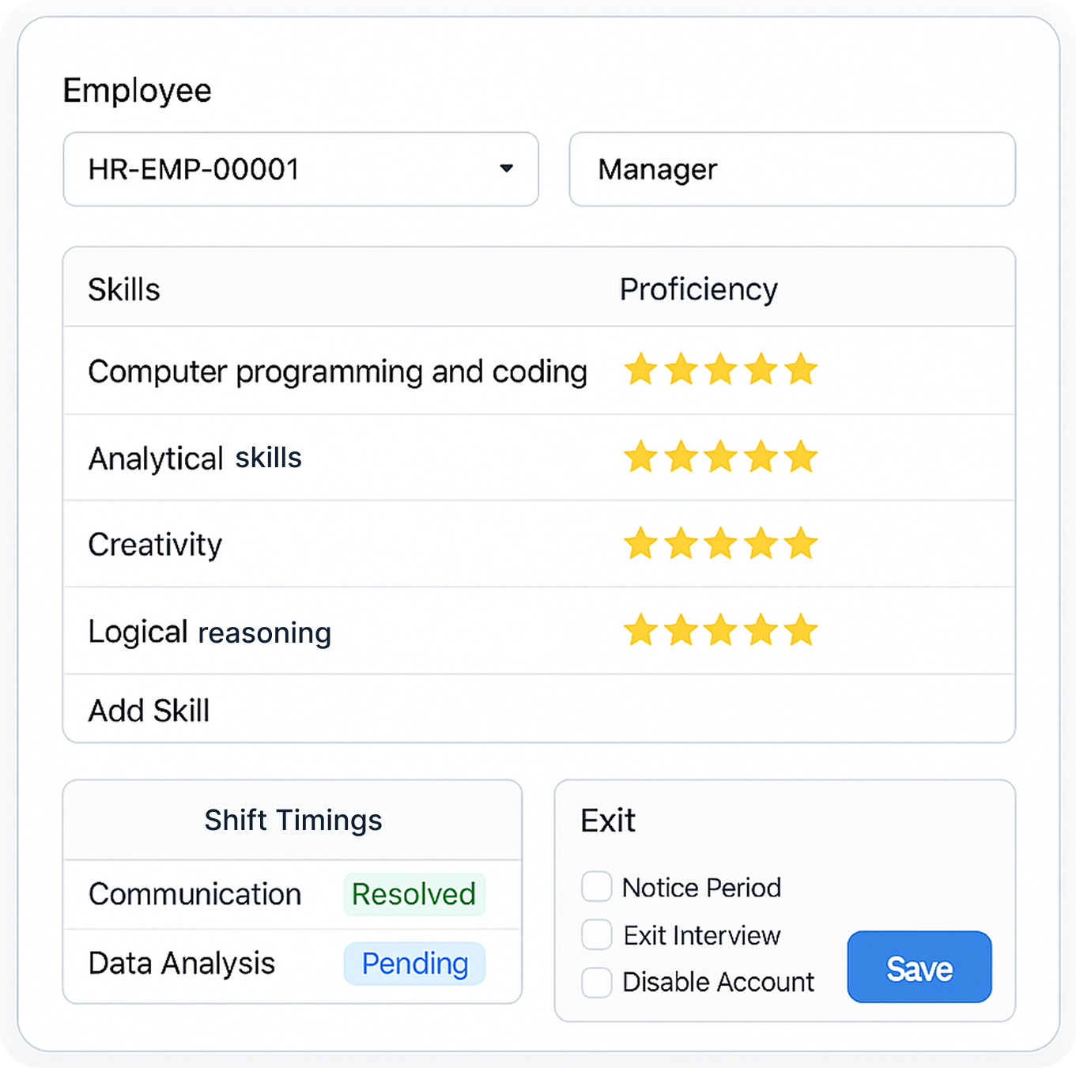Set Logical reasoning to one star

[x=640, y=631]
